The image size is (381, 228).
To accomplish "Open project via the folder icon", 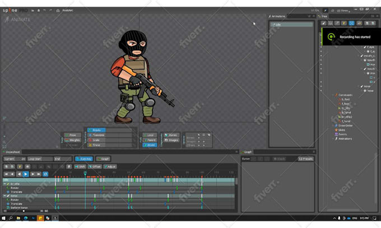I will click(33, 11).
